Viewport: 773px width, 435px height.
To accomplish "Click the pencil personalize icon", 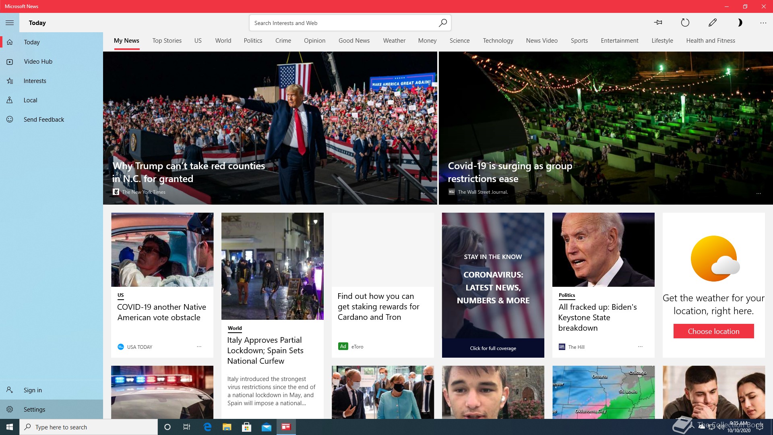I will [x=712, y=23].
